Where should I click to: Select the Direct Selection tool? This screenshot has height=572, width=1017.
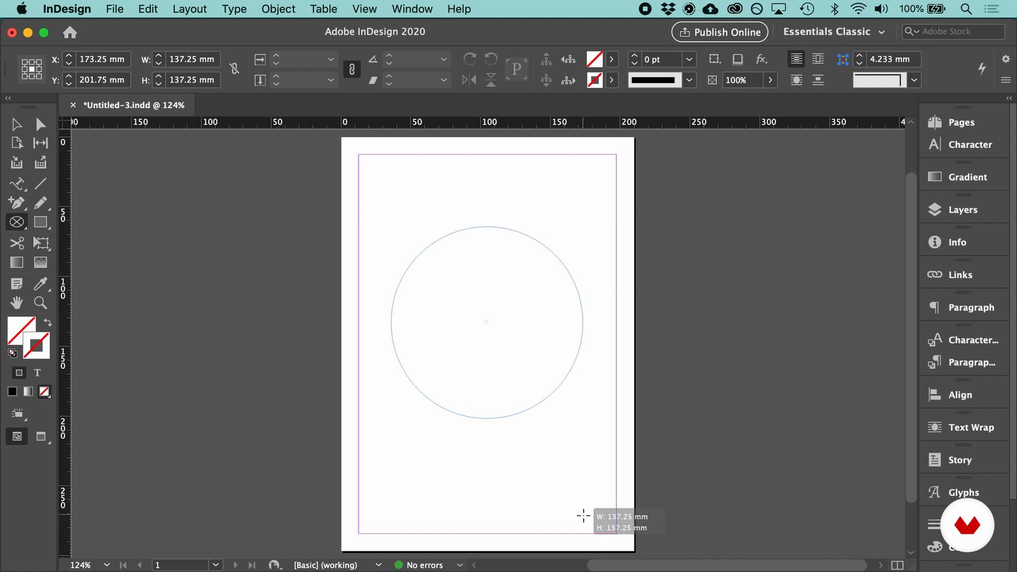point(40,124)
